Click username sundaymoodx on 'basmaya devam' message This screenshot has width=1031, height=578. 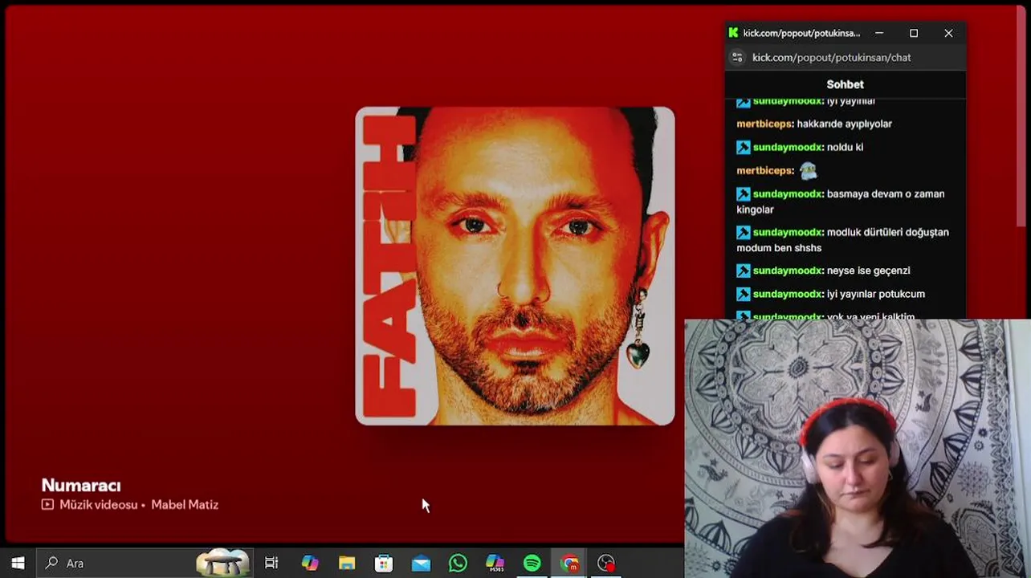click(787, 194)
